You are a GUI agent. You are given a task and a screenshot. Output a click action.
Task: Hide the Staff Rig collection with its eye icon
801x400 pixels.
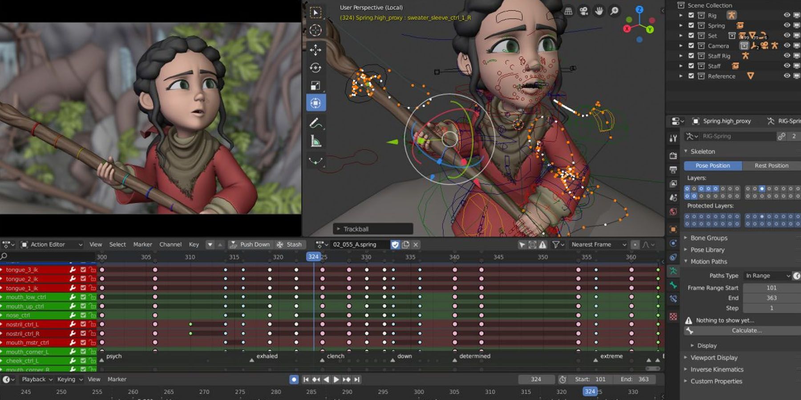787,56
